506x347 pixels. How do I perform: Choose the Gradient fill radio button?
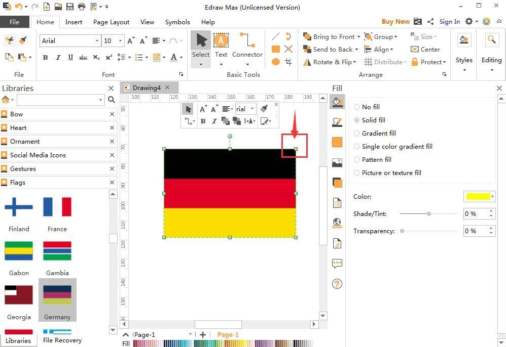[x=357, y=134]
